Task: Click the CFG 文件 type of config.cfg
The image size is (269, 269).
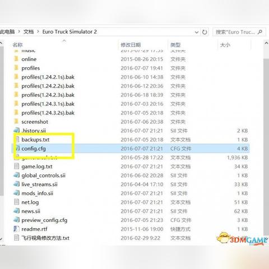Action: 180,149
